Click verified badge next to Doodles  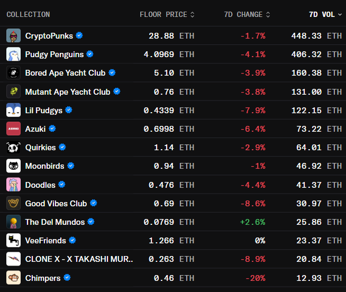click(62, 184)
